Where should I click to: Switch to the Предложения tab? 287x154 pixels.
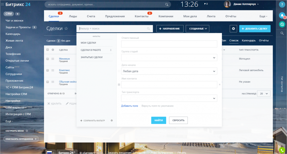pyautogui.click(x=115, y=16)
